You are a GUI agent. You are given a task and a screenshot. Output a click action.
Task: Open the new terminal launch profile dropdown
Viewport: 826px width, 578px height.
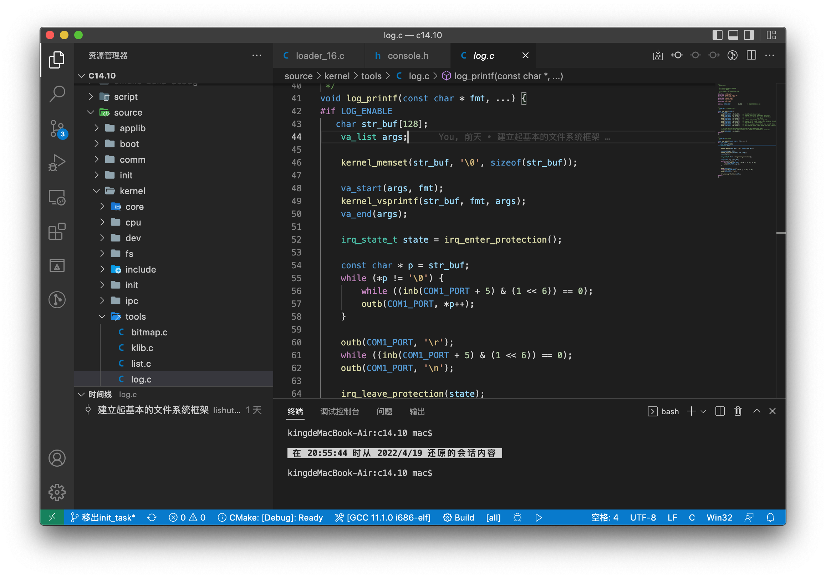703,411
